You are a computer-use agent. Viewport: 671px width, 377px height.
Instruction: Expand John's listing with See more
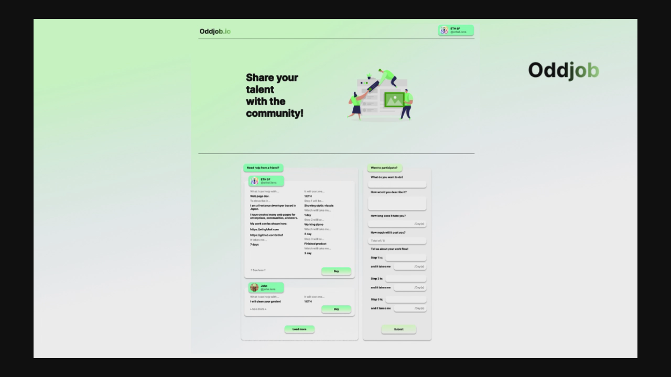point(258,309)
